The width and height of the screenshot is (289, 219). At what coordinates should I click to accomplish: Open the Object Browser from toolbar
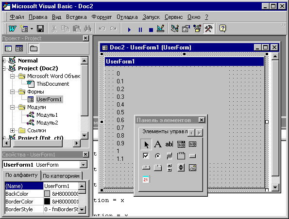coord(197,29)
